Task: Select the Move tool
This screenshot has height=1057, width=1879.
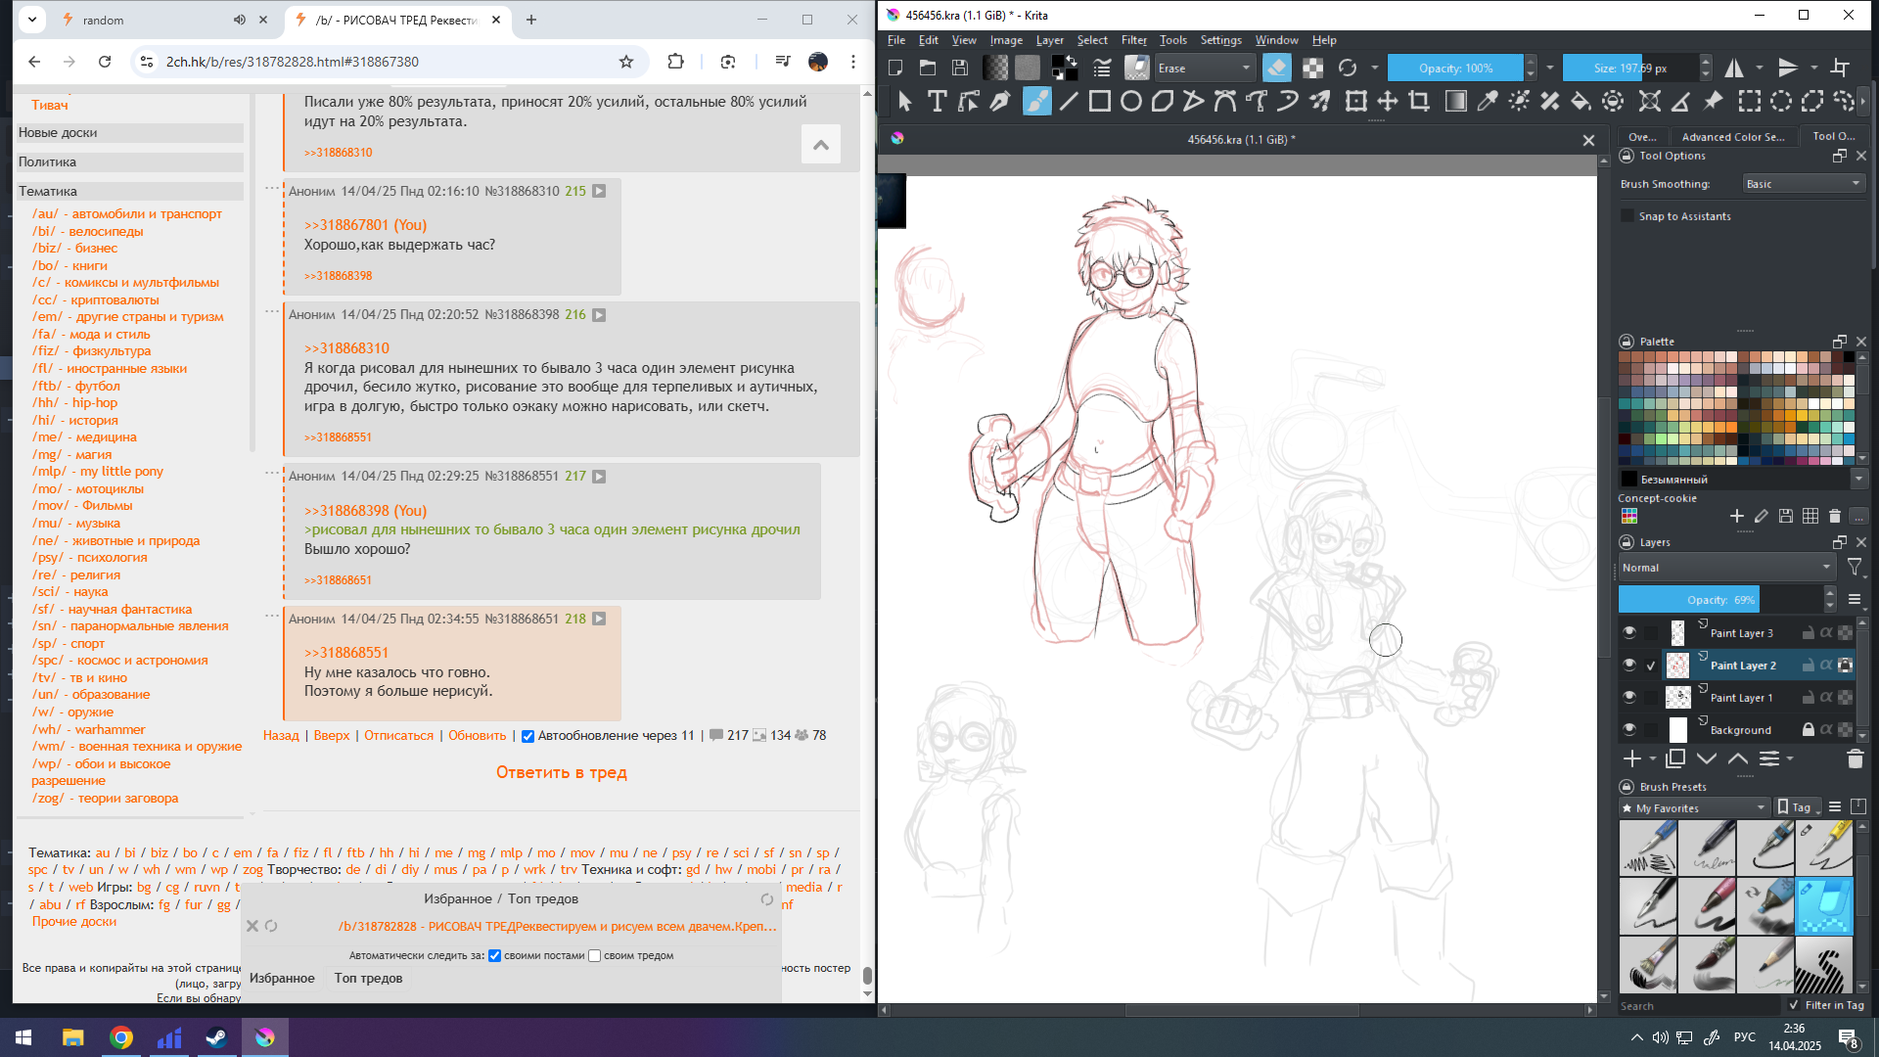Action: tap(1388, 101)
